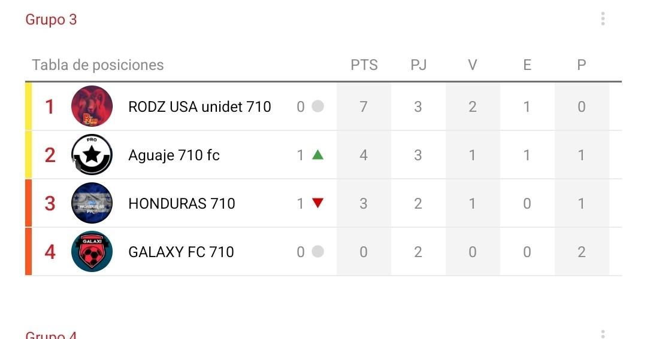Open the Grupo 4 three-dot options menu
This screenshot has width=647, height=339.
603,334
